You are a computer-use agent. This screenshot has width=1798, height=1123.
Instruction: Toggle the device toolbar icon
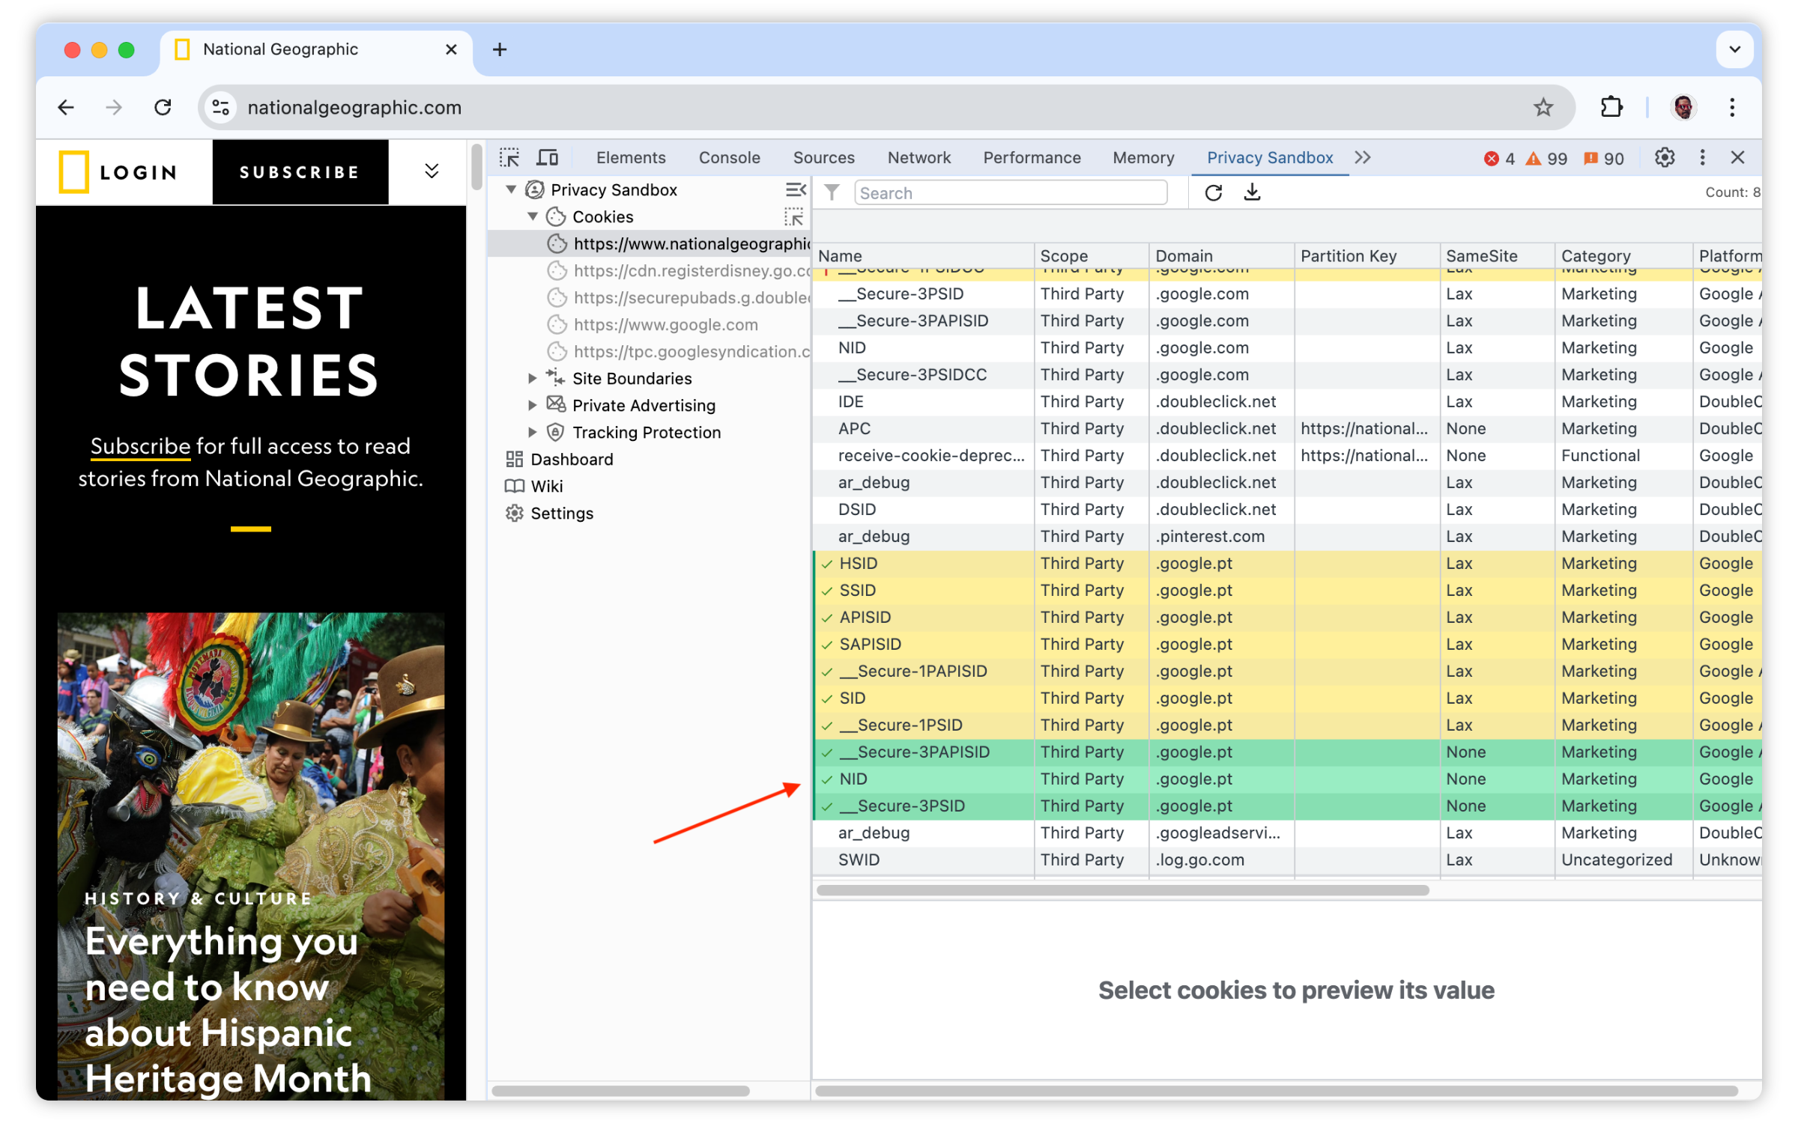tap(548, 157)
